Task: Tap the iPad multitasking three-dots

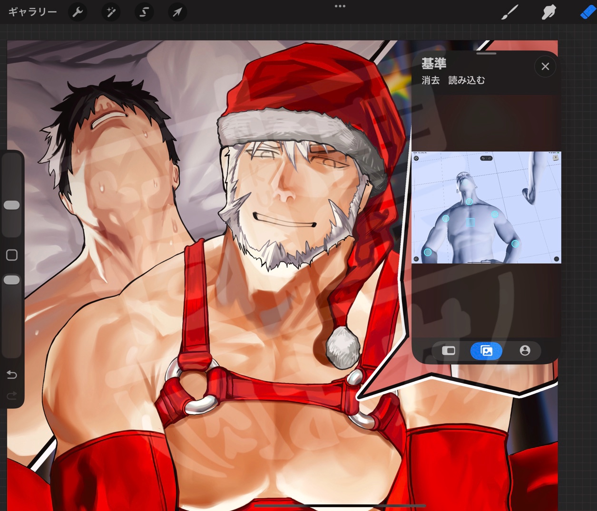Action: [340, 6]
